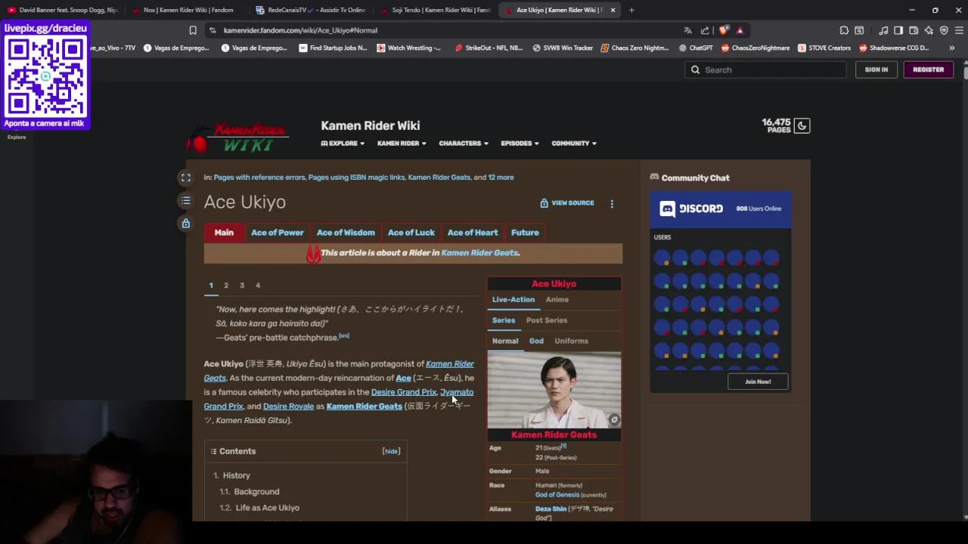Toggle dark/light theme moon icon
Screen dimensions: 968x544
(x=802, y=125)
